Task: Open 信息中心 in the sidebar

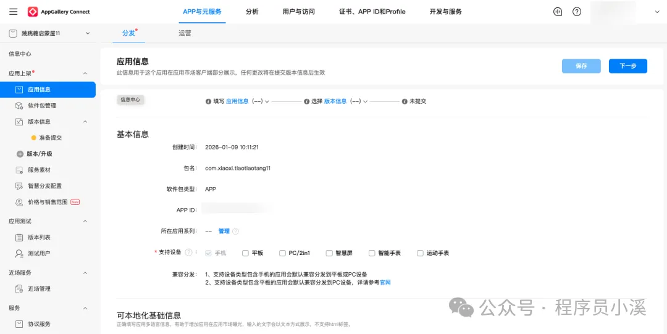Action: tap(20, 54)
